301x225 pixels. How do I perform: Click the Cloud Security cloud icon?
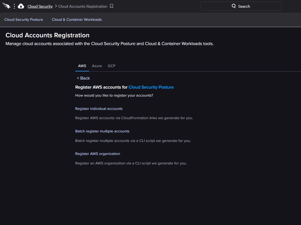click(x=21, y=6)
